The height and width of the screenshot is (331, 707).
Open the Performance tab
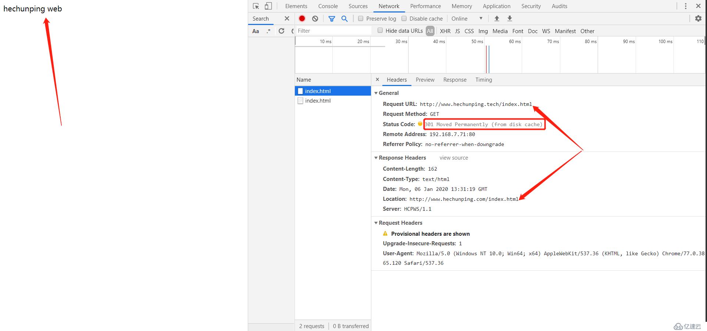425,6
